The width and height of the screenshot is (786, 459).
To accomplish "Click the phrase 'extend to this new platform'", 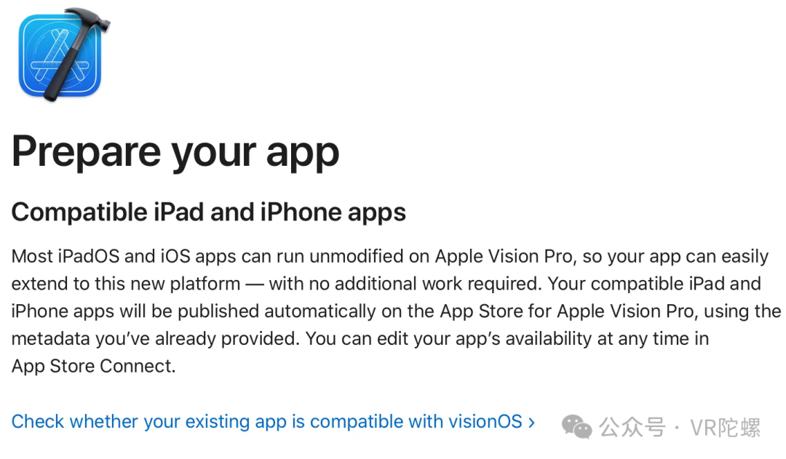I will 126,284.
